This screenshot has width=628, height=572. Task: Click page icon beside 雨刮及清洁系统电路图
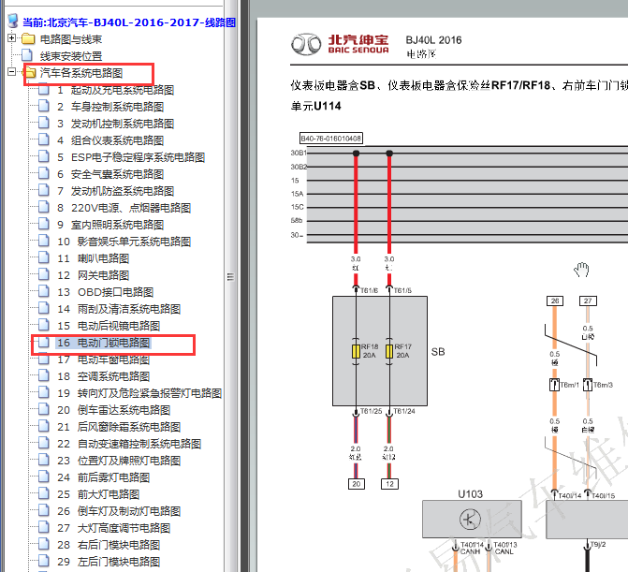pyautogui.click(x=44, y=308)
